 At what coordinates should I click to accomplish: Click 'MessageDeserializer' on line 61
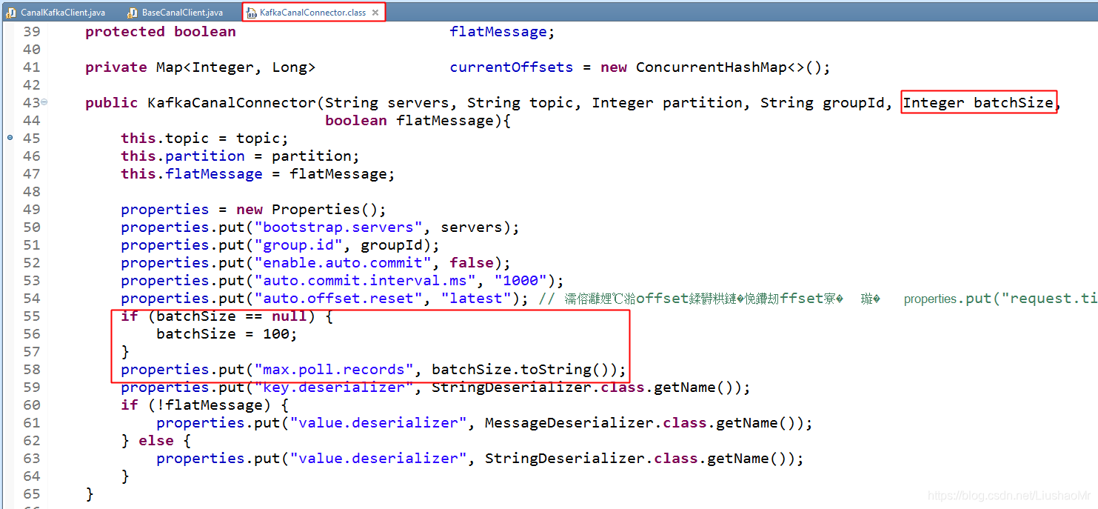tap(569, 423)
